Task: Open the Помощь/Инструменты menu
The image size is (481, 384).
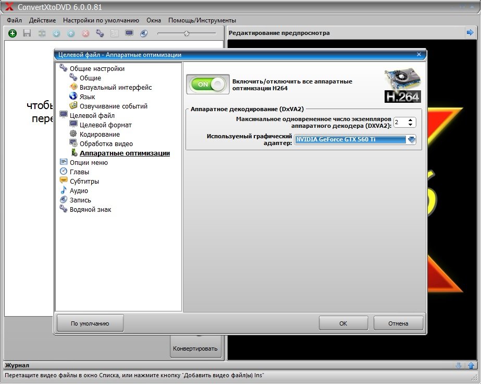Action: (202, 20)
